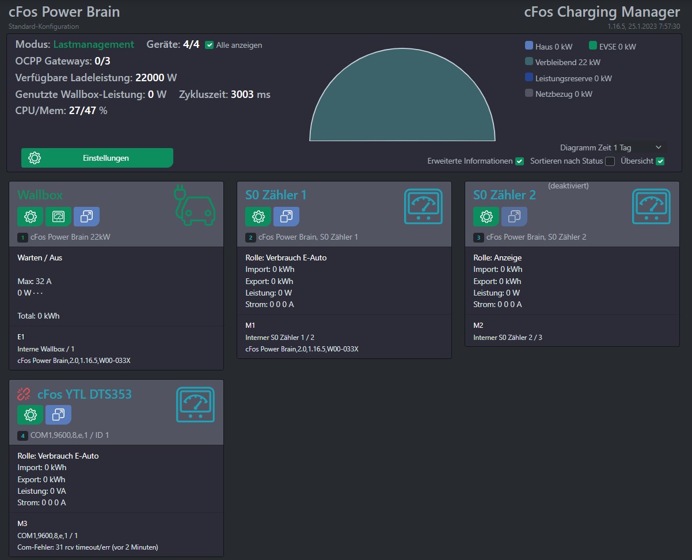Click the Rolle: Anzeige text
This screenshot has height=560, width=692.
point(497,258)
